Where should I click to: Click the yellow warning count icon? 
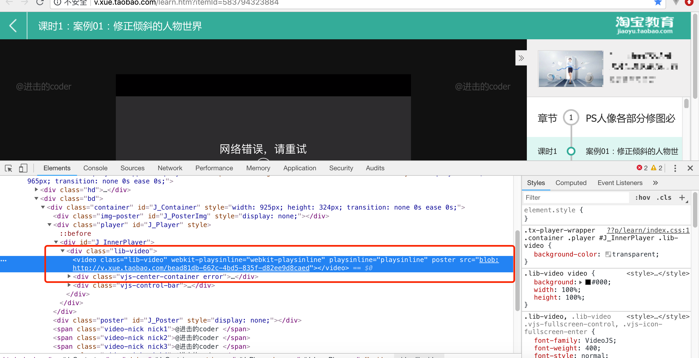click(654, 168)
